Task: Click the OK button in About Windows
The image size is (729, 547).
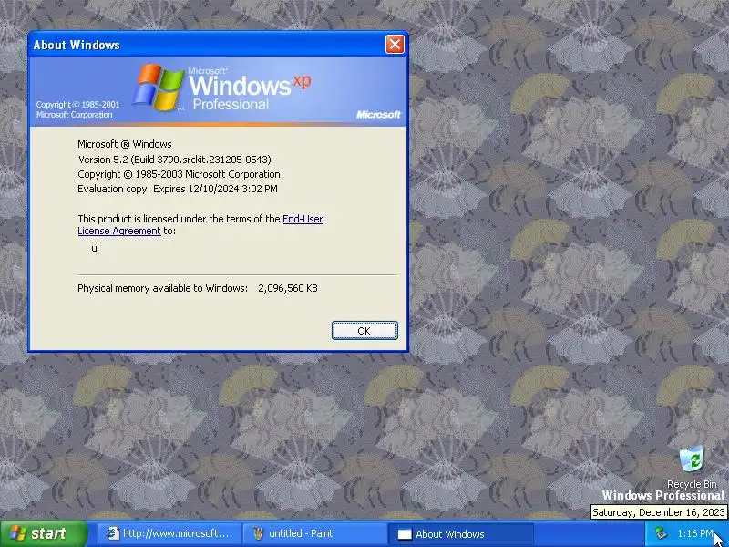Action: tap(364, 330)
